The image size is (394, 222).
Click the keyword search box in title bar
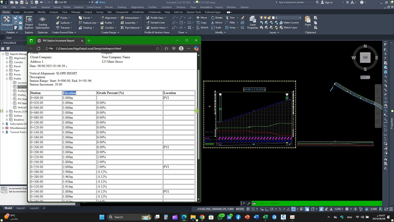pos(296,2)
